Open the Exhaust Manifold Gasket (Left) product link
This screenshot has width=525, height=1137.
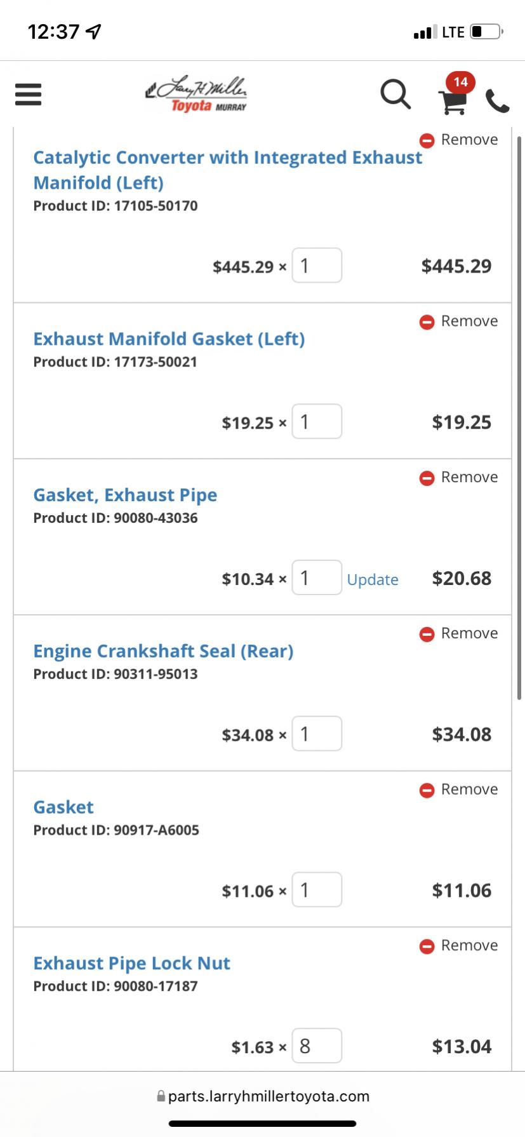point(169,339)
